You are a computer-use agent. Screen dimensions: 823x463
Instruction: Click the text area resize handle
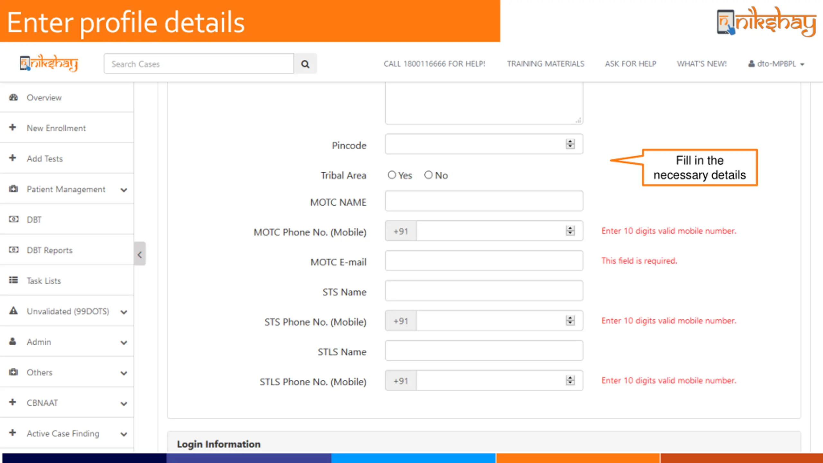tap(578, 120)
